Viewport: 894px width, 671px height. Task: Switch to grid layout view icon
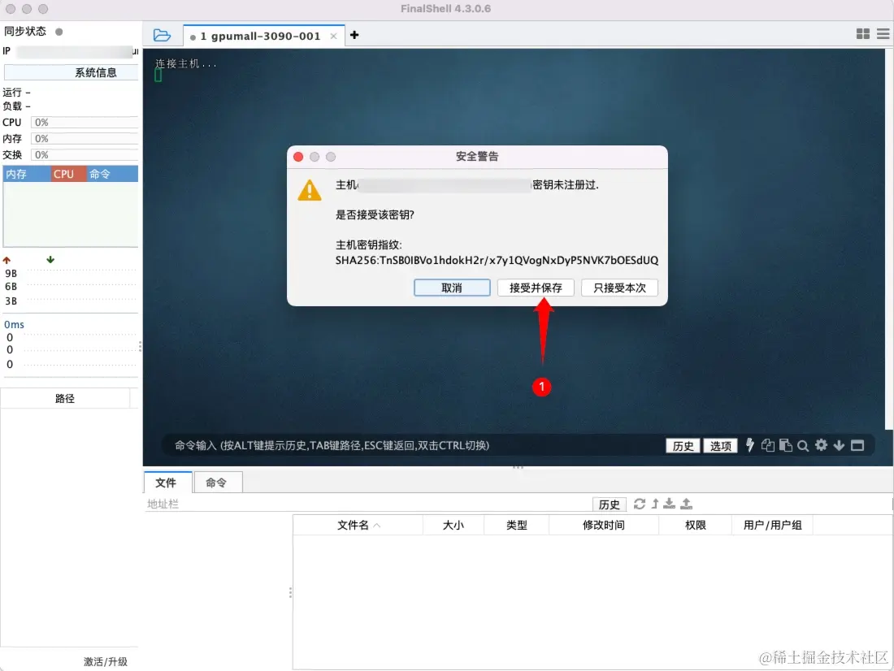(x=862, y=34)
